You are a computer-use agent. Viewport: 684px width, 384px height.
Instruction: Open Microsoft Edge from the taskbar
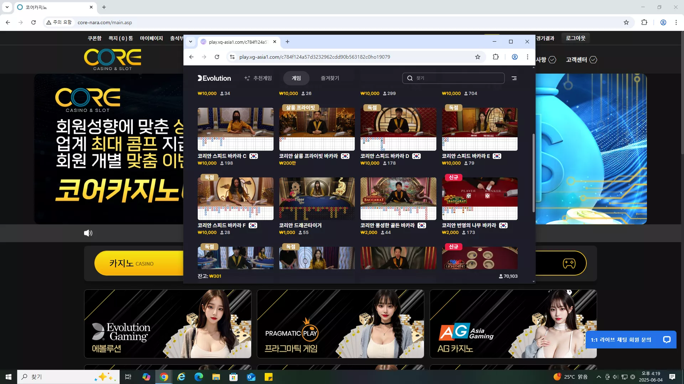click(x=199, y=377)
